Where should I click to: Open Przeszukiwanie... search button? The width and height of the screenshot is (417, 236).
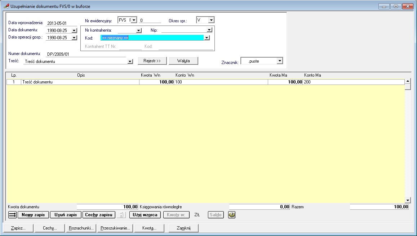pos(115,228)
